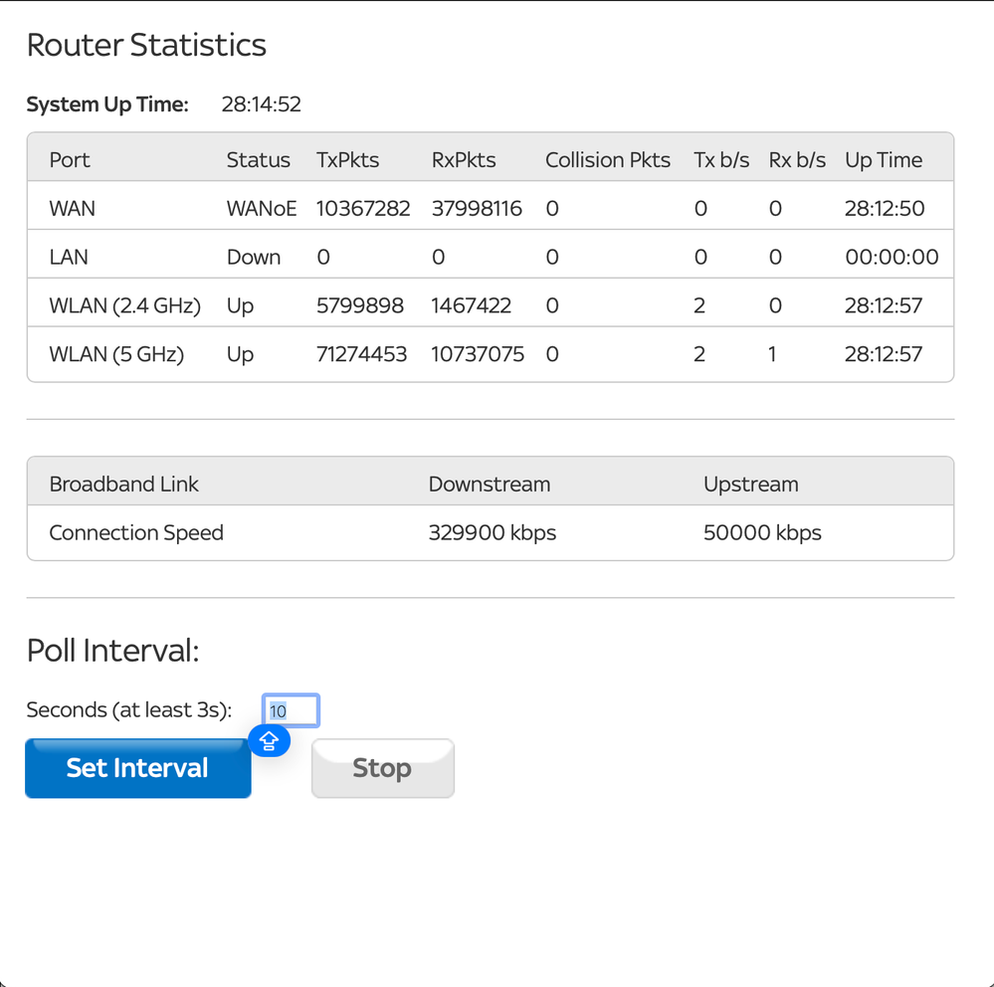Click the 50000 kbps upstream speed value
Screen dimensions: 994x987
[x=762, y=533]
